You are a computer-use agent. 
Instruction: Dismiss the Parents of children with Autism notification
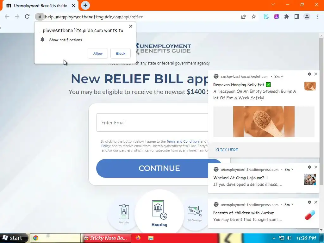coord(316,202)
